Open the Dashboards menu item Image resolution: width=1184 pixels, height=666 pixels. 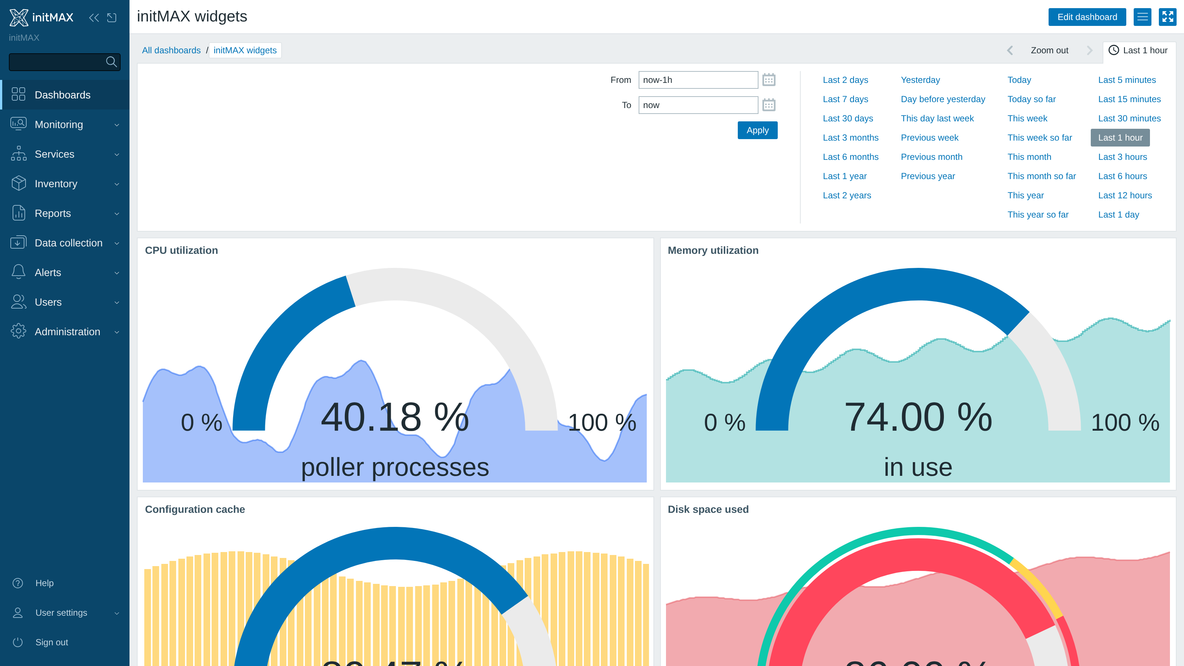65,95
